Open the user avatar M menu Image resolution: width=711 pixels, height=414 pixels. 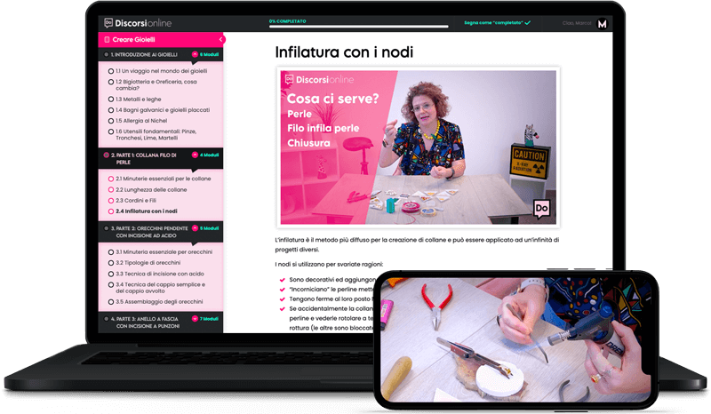coord(602,24)
